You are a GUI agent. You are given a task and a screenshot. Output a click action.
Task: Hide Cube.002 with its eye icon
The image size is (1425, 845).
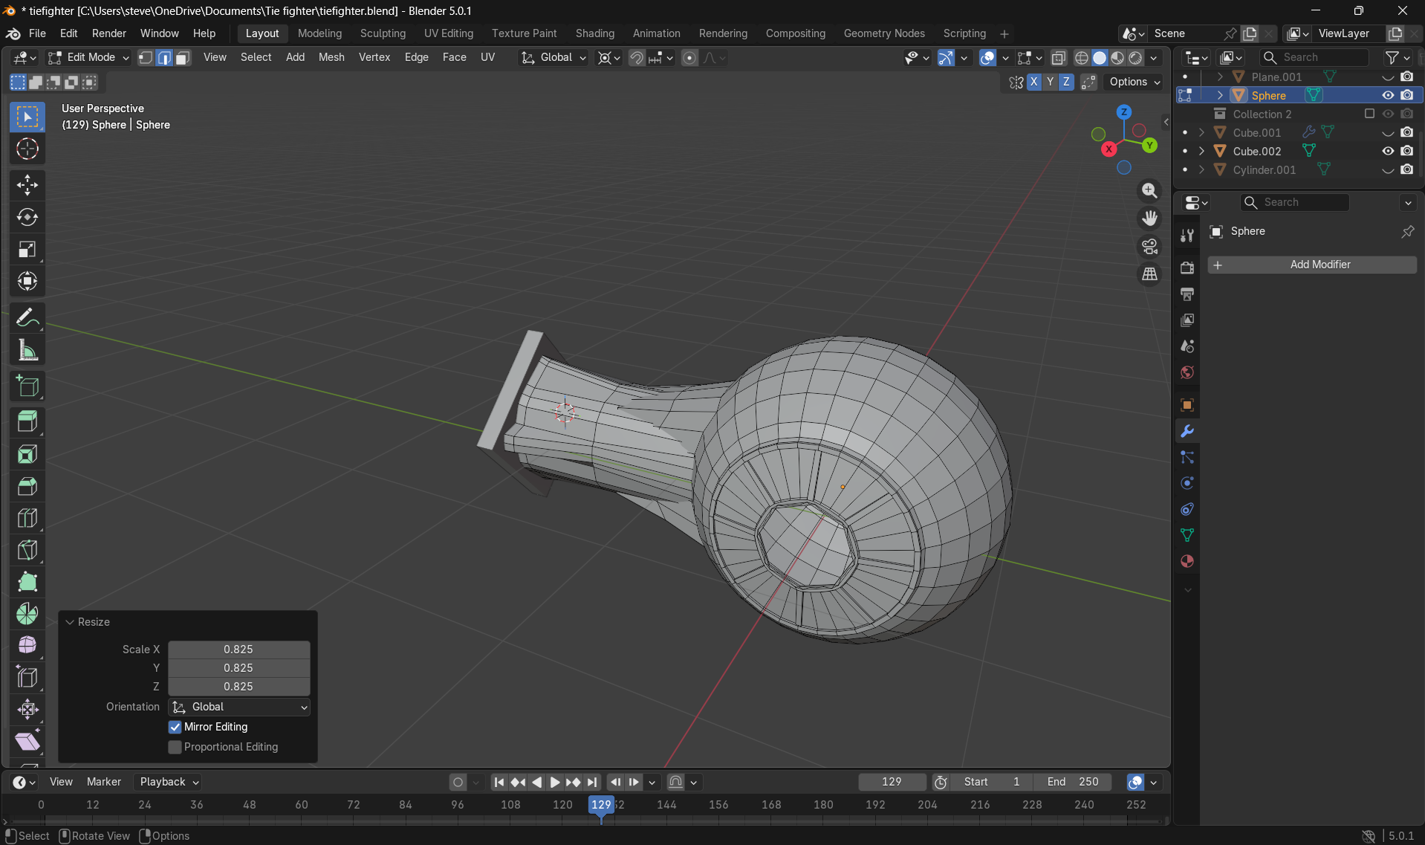pos(1387,151)
